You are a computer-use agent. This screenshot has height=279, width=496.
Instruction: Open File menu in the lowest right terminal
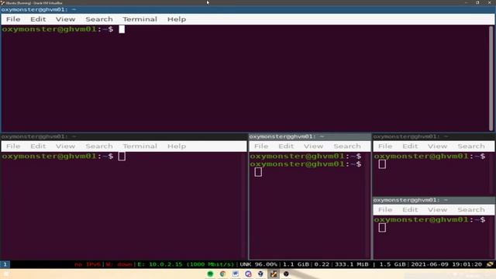point(385,210)
